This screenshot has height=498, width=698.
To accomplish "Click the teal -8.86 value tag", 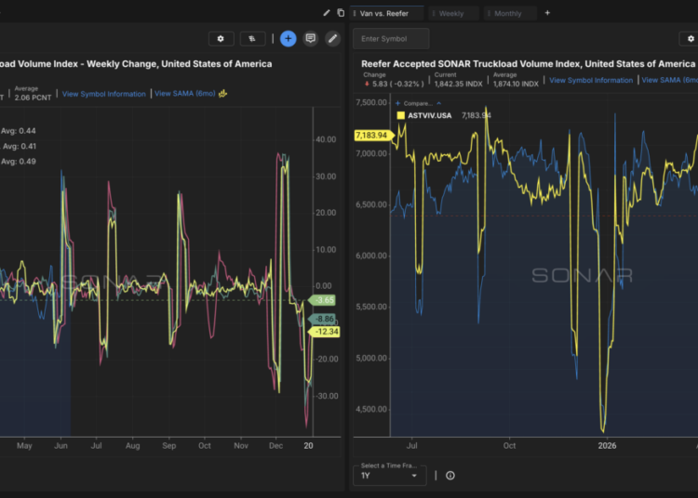I will click(324, 319).
